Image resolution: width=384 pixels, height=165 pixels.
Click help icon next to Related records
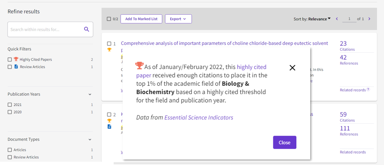368,90
